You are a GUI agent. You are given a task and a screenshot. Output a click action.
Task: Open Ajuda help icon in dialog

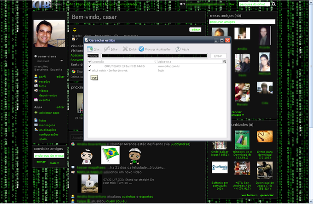(178, 49)
